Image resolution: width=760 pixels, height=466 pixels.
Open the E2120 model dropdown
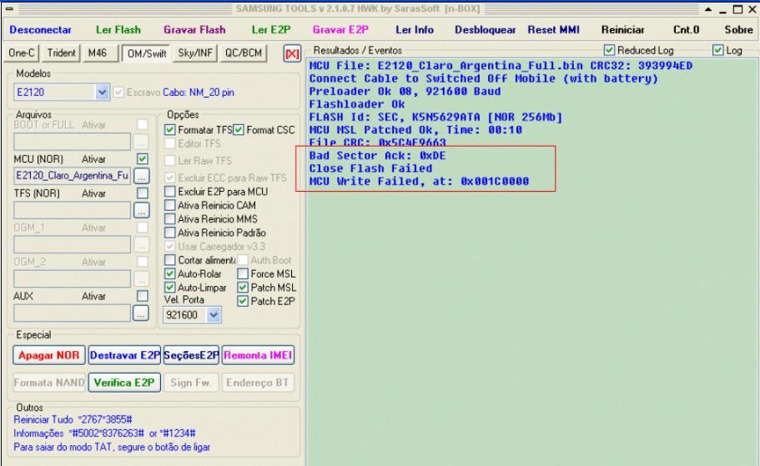click(x=102, y=92)
